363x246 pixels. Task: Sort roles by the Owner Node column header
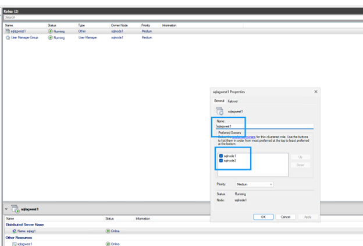coord(125,25)
